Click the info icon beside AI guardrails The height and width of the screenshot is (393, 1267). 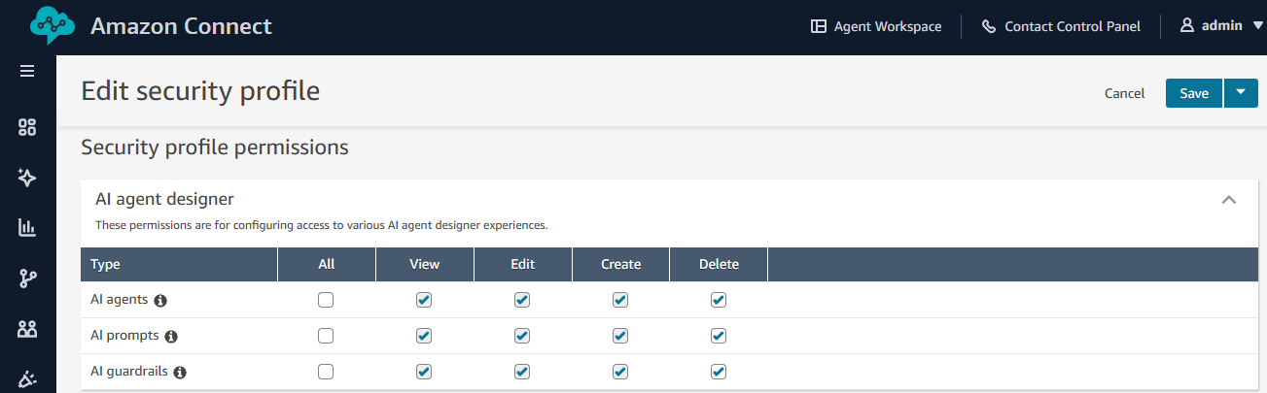pos(180,372)
